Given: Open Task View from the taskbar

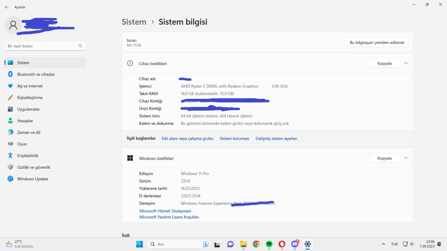Looking at the screenshot, I should (x=217, y=244).
